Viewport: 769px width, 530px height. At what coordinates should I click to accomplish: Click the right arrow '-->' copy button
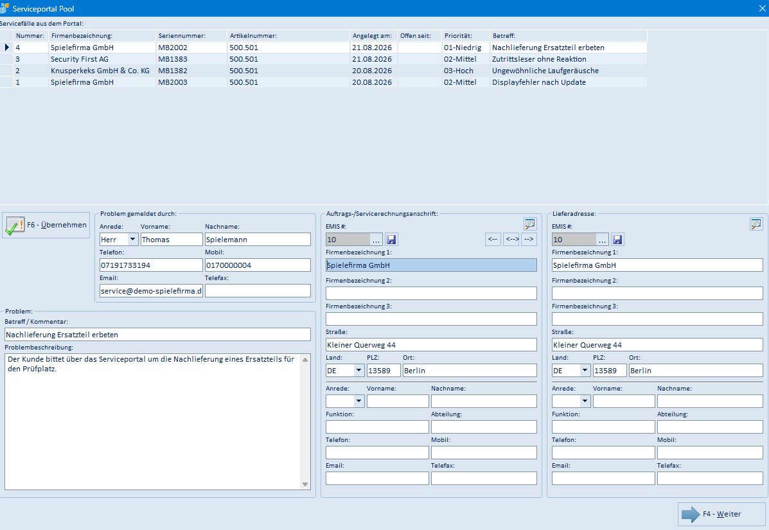pyautogui.click(x=529, y=239)
